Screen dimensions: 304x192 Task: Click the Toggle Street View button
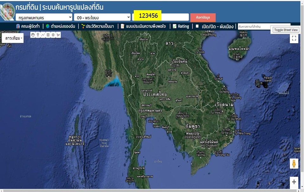(x=286, y=30)
